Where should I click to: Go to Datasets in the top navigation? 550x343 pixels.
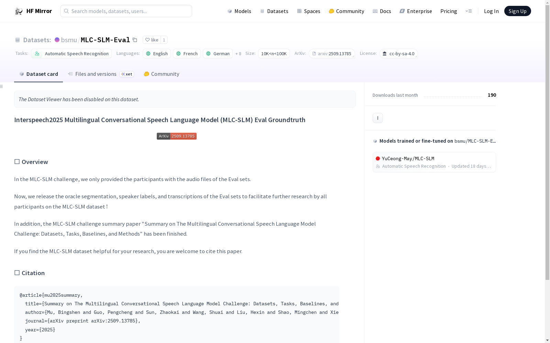[274, 11]
